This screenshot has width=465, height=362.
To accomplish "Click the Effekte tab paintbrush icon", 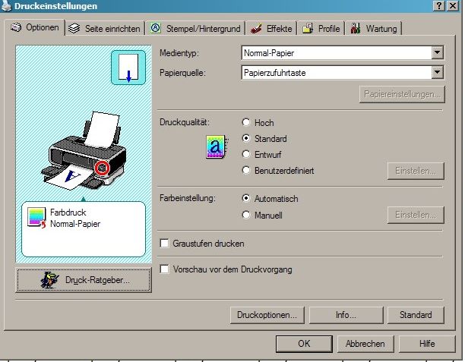I will pyautogui.click(x=256, y=29).
